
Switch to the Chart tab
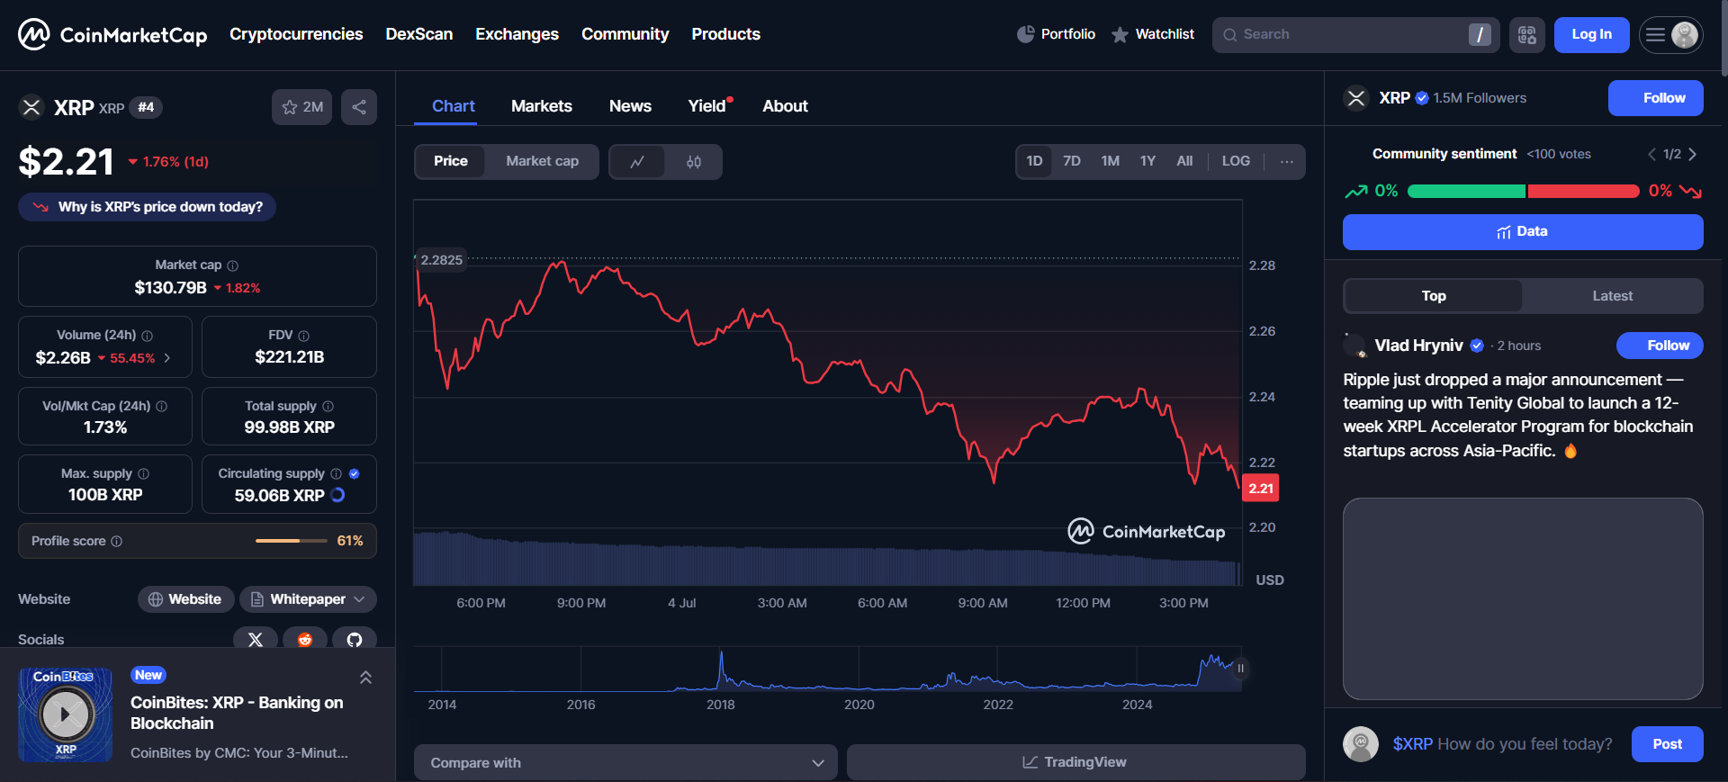453,106
